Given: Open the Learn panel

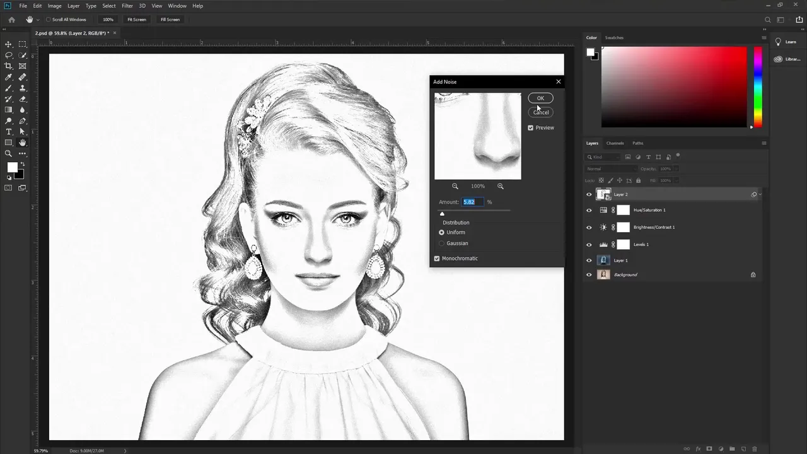Looking at the screenshot, I should [786, 42].
